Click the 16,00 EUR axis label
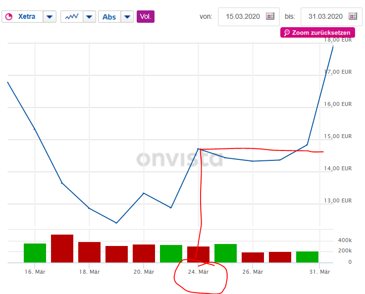This screenshot has height=294, width=365. [x=338, y=104]
